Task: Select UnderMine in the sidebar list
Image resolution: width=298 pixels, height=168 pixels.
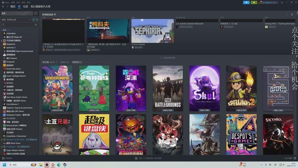Action: (x=11, y=33)
